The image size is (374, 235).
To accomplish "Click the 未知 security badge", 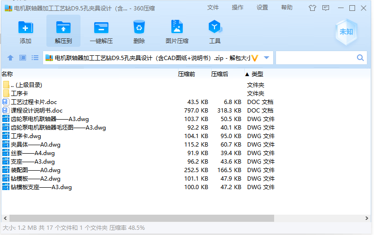I will [x=346, y=32].
